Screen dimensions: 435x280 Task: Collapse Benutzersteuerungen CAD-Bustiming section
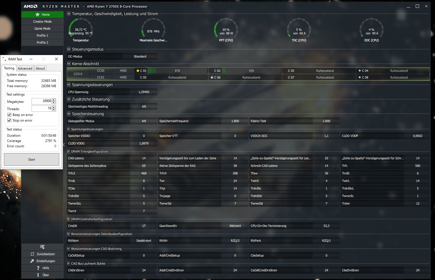click(x=68, y=249)
